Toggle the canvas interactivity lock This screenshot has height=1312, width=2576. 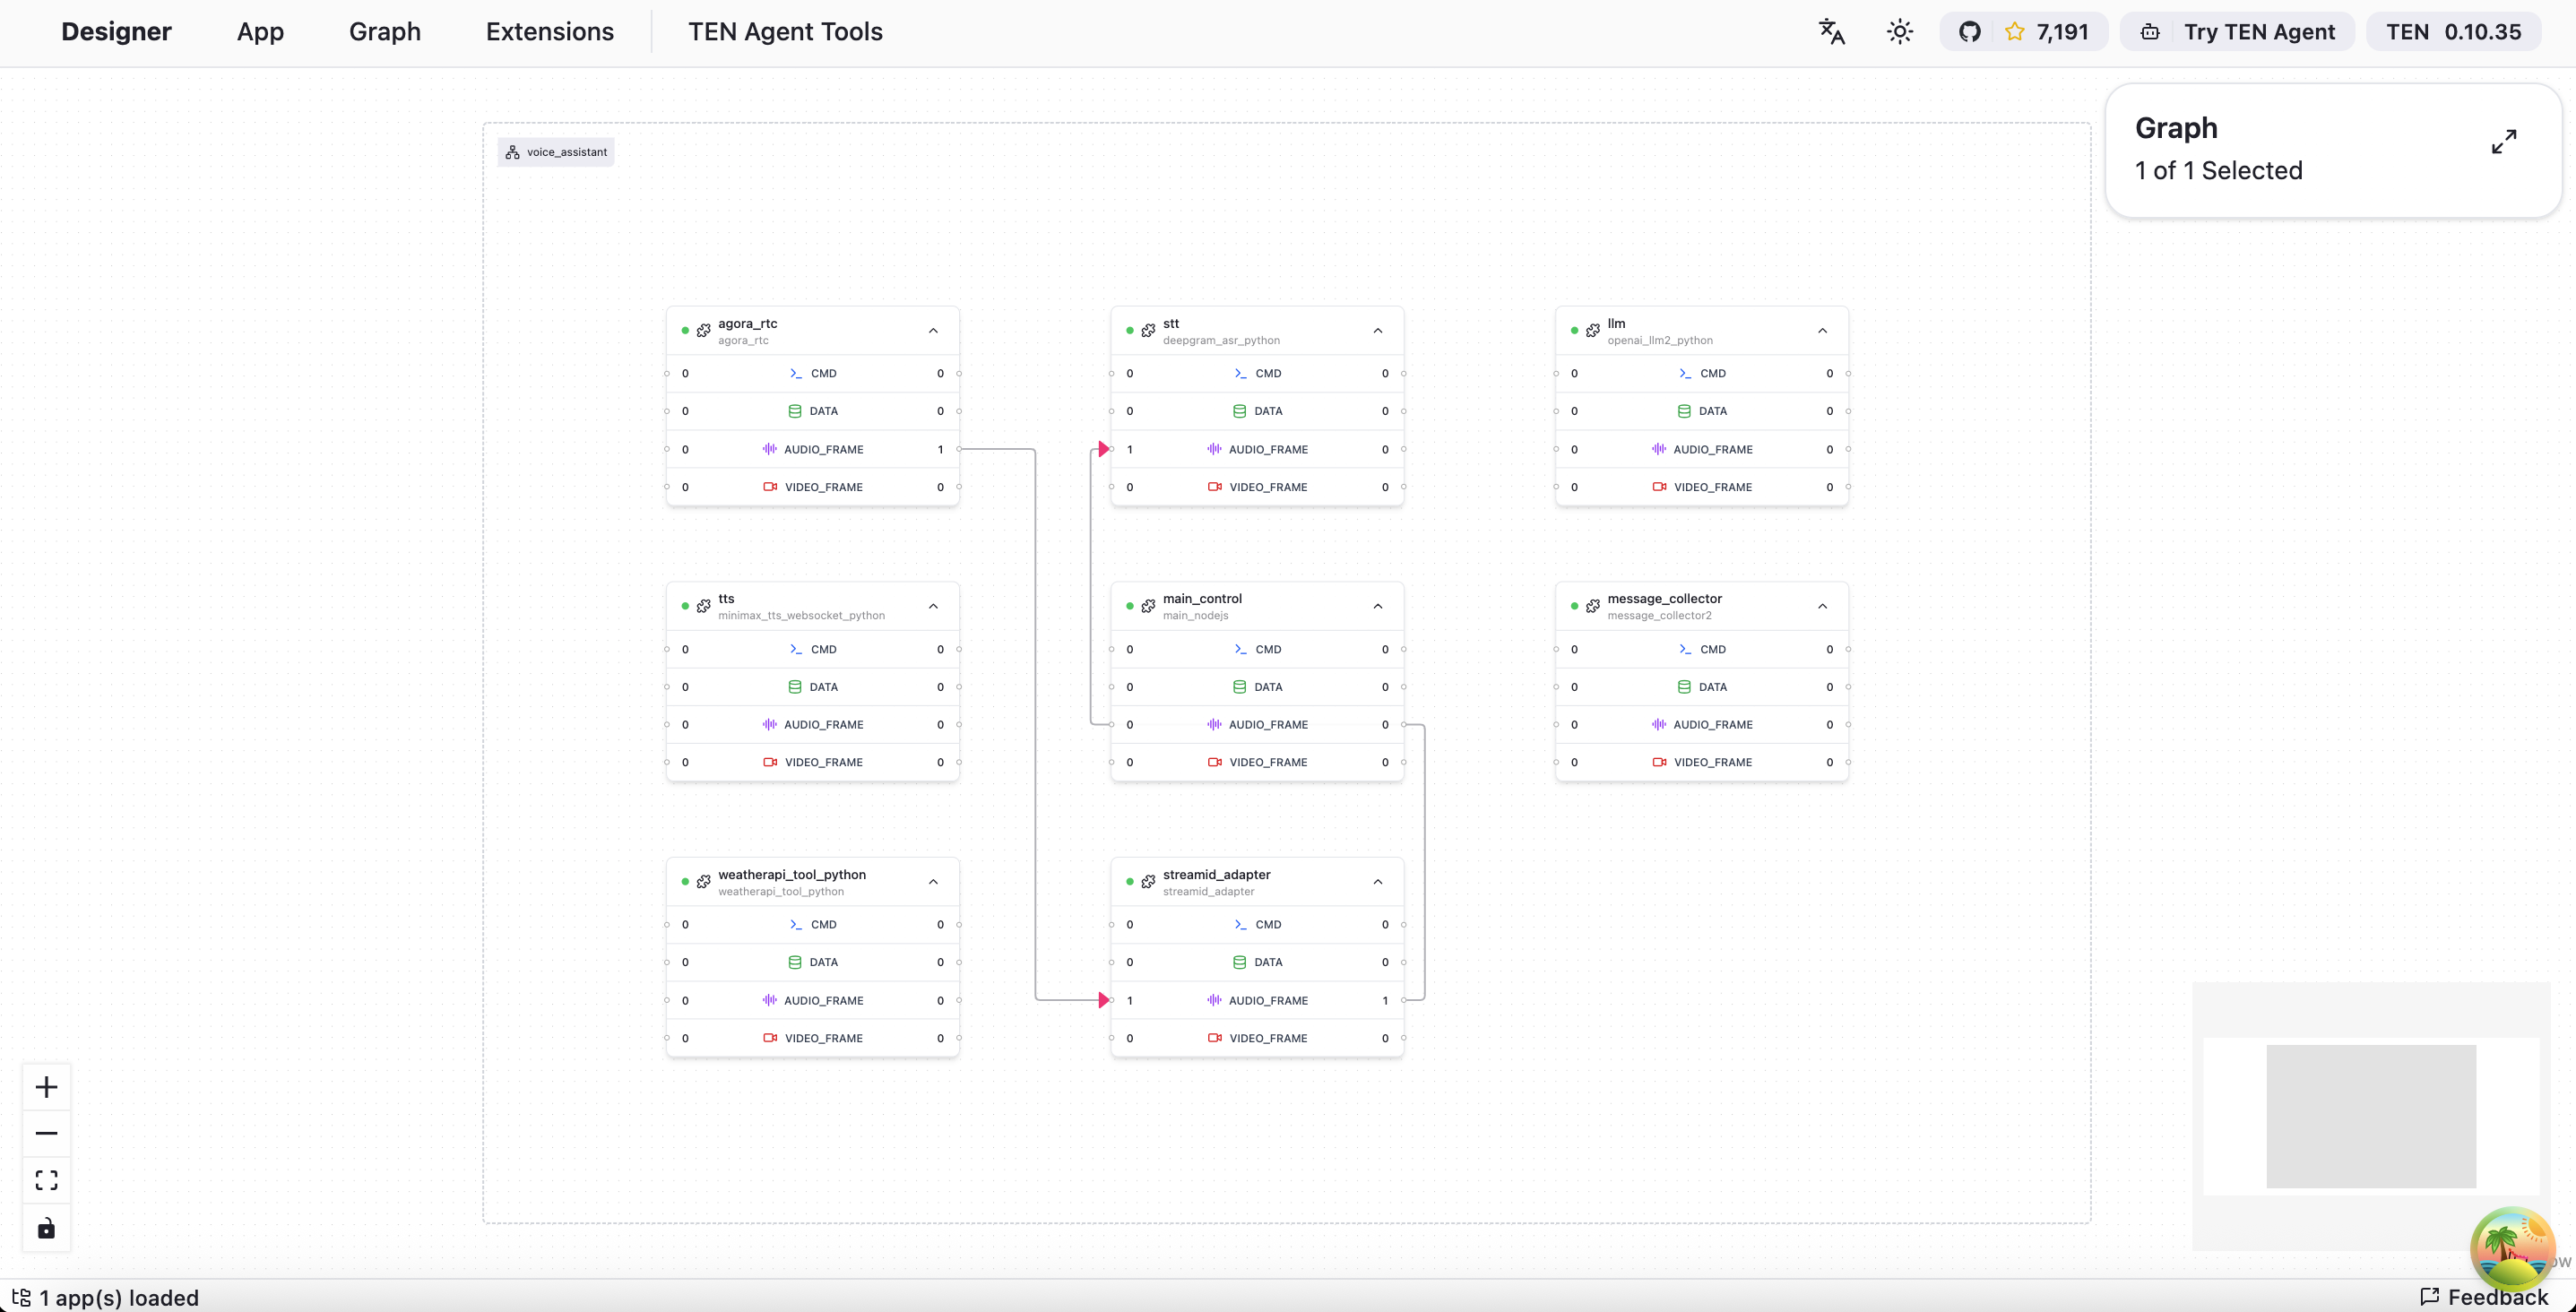[x=46, y=1228]
